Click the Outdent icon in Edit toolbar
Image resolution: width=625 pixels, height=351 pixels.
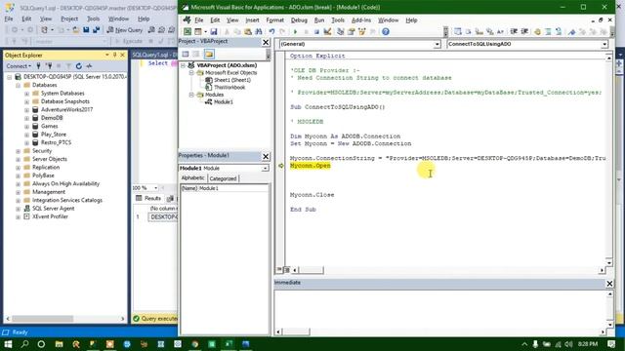tap(525, 31)
